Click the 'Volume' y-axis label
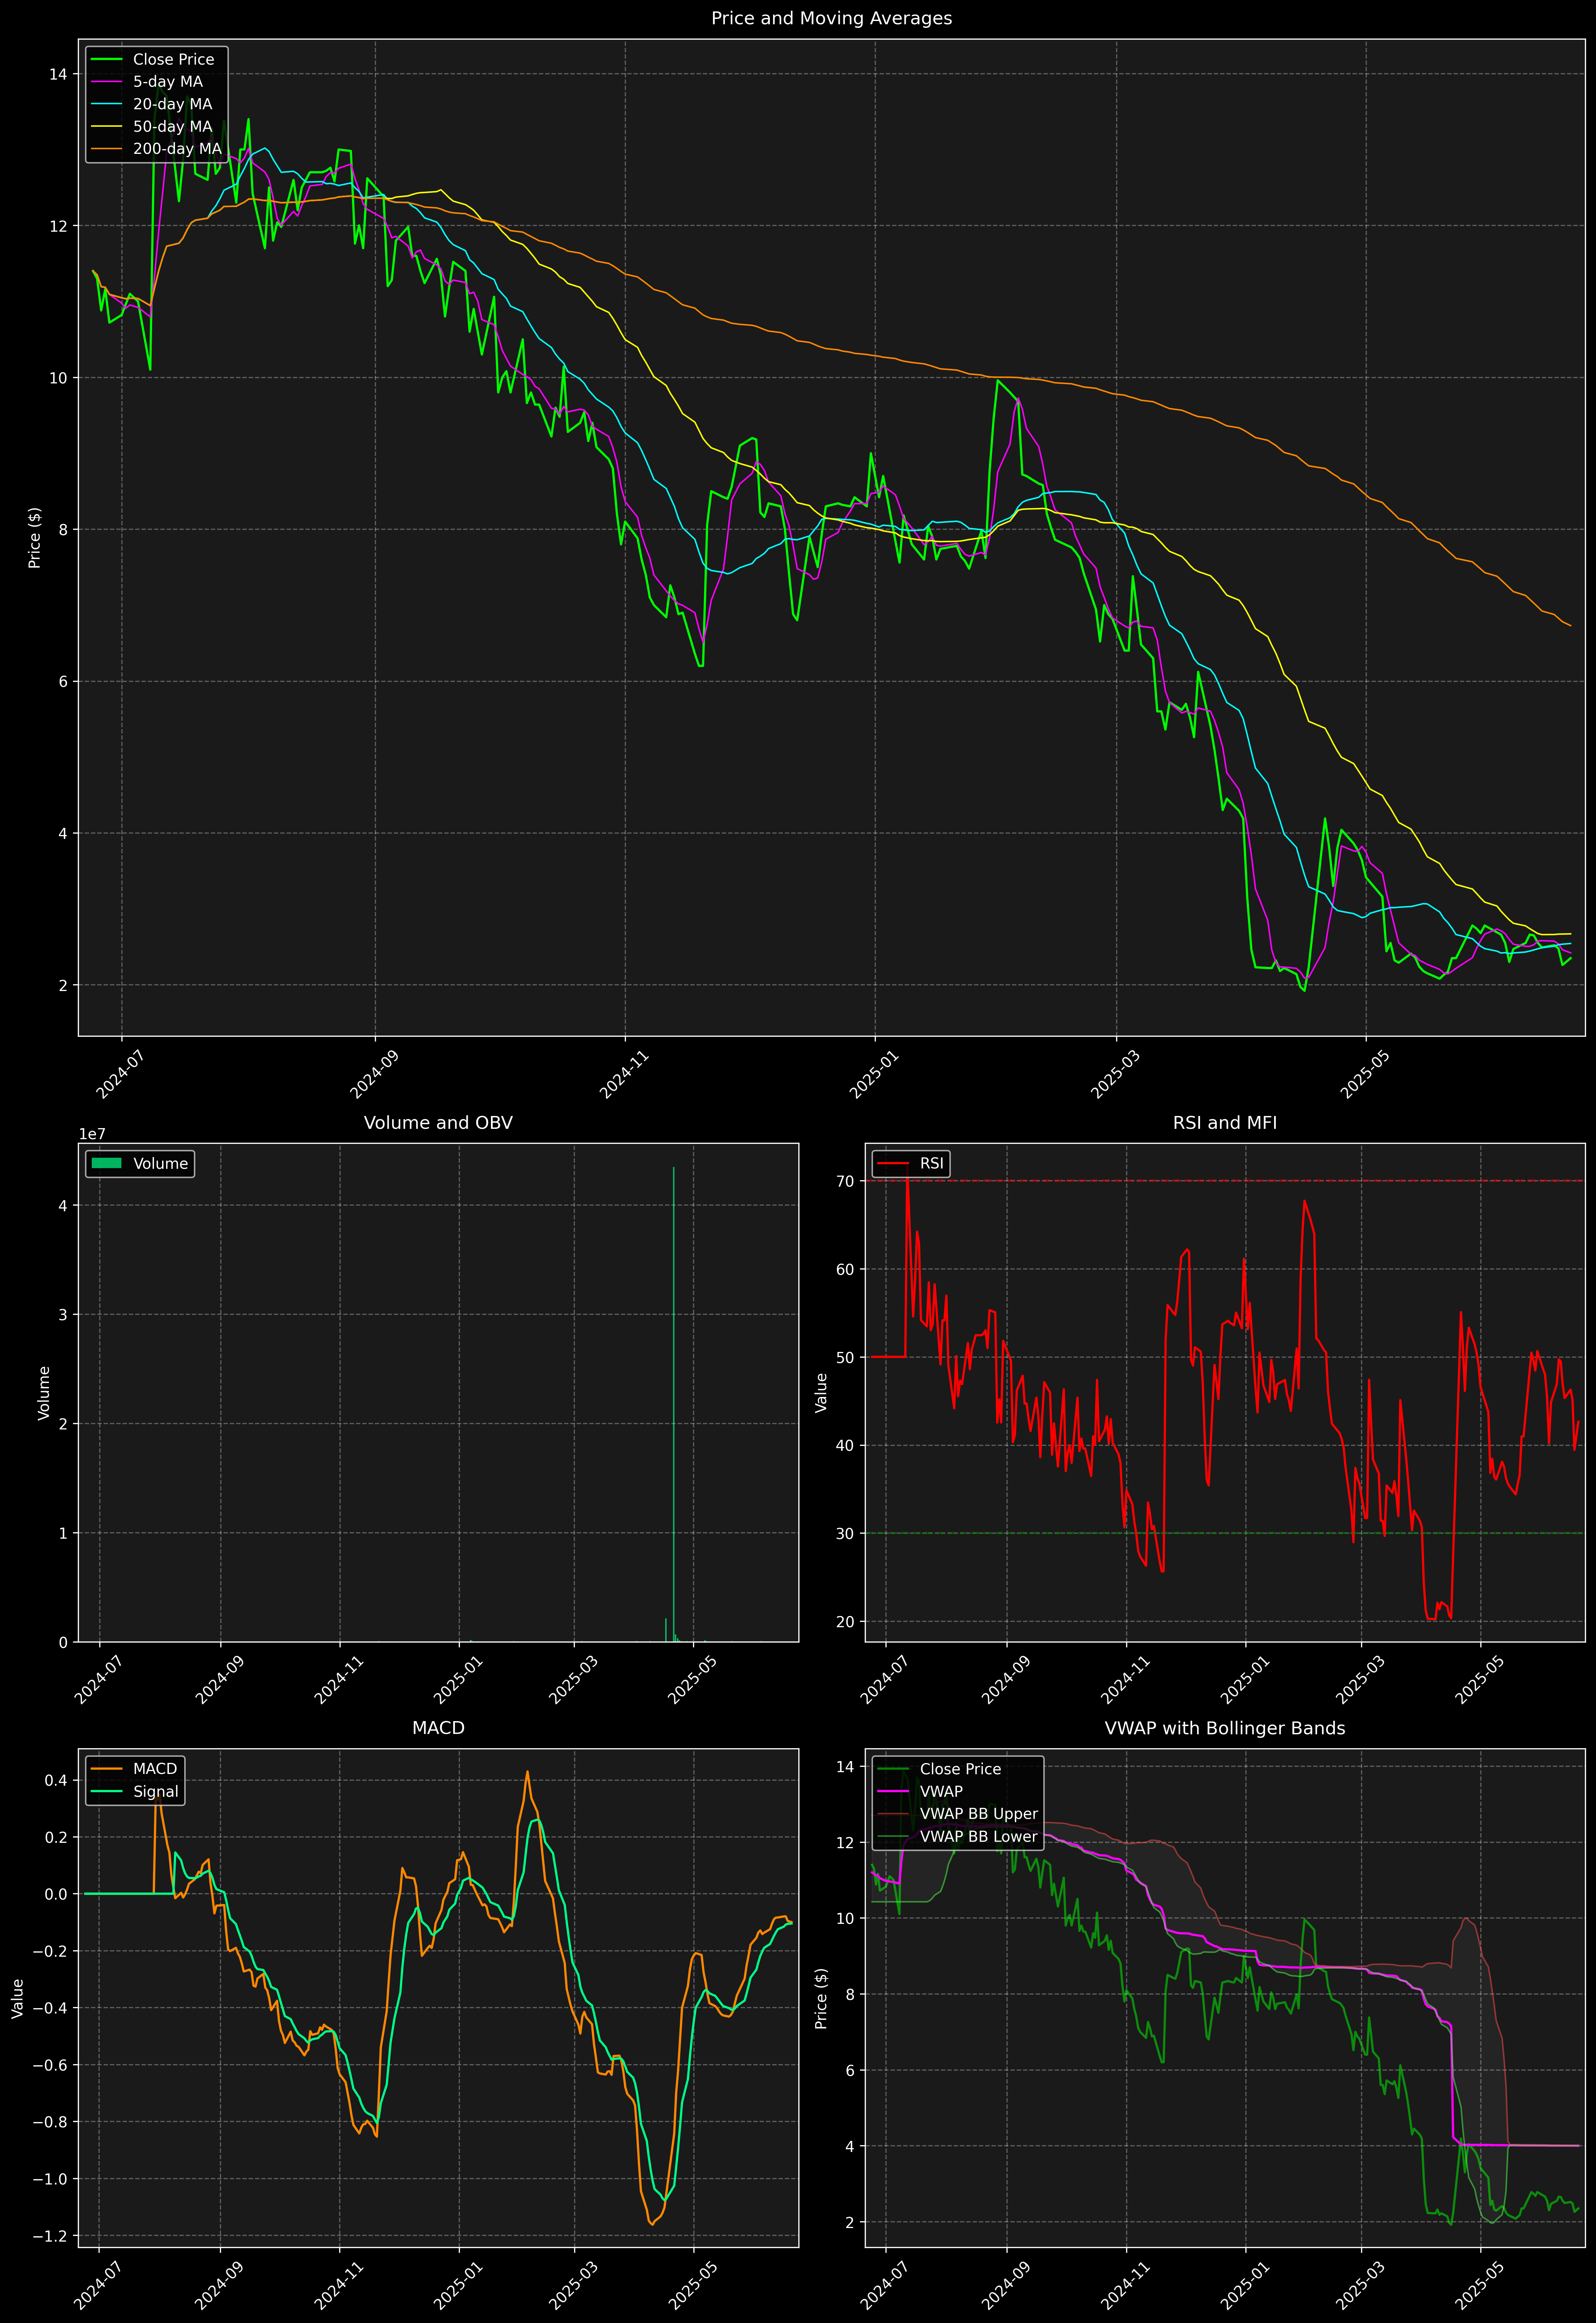 [44, 1392]
